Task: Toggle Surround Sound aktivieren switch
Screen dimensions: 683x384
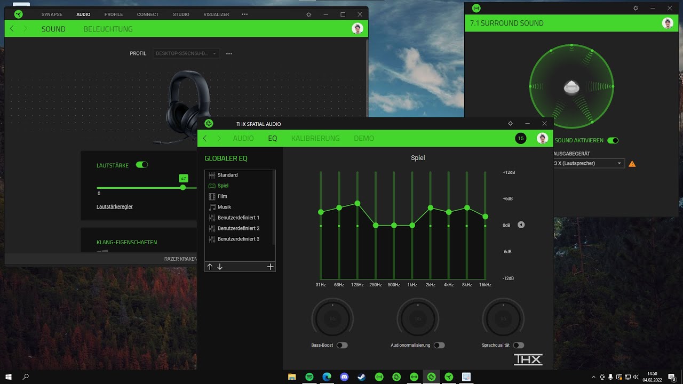Action: pos(613,140)
